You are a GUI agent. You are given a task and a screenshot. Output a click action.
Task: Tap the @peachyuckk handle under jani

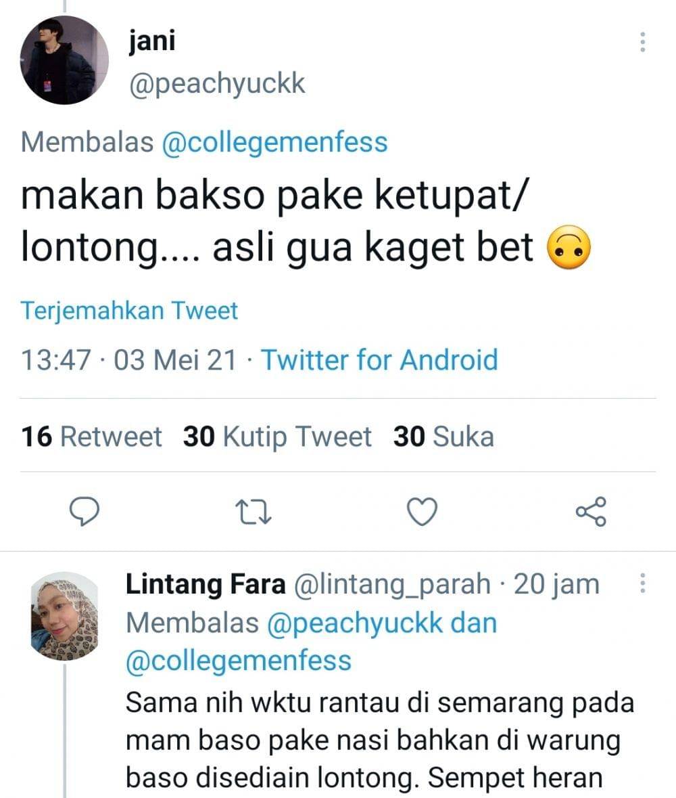click(x=216, y=84)
